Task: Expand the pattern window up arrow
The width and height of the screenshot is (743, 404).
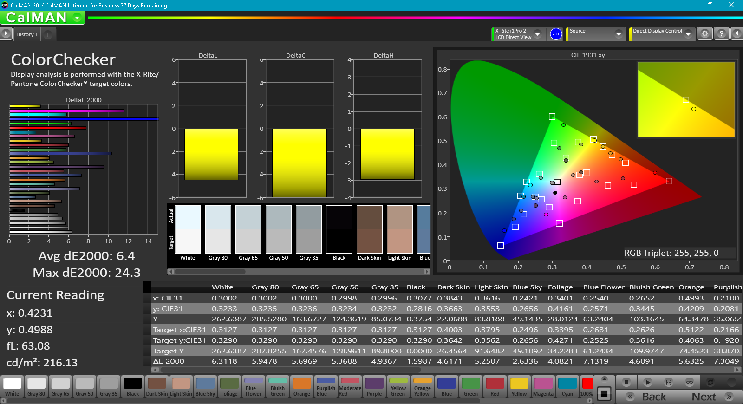Action: [x=604, y=379]
